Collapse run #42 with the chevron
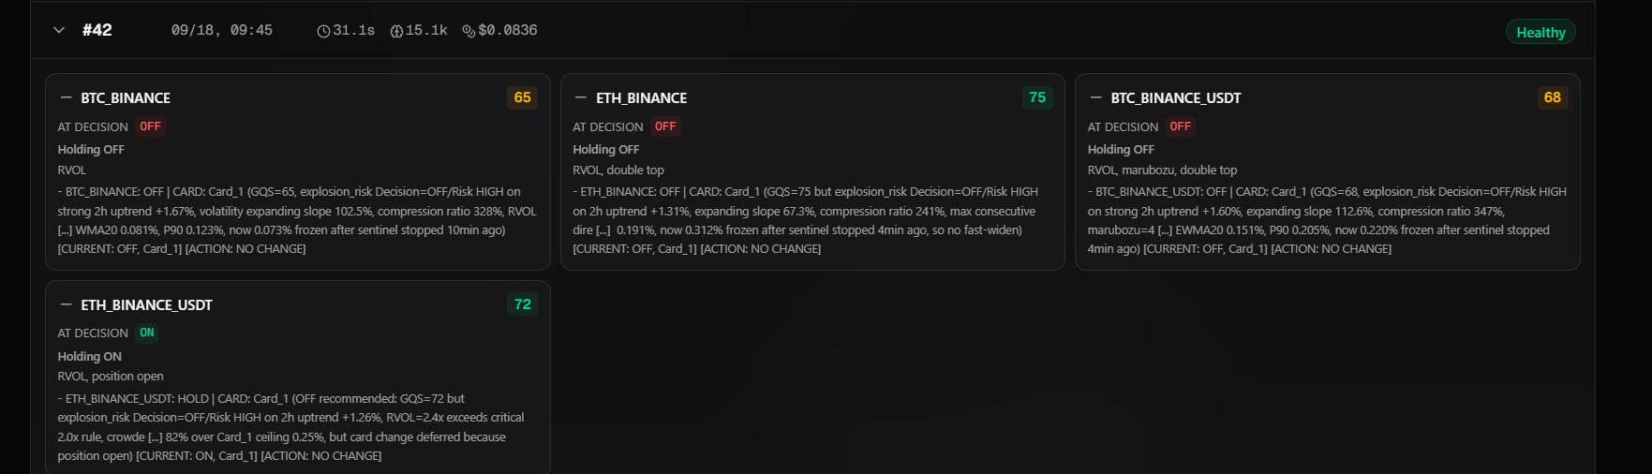This screenshot has width=1652, height=474. coord(59,30)
